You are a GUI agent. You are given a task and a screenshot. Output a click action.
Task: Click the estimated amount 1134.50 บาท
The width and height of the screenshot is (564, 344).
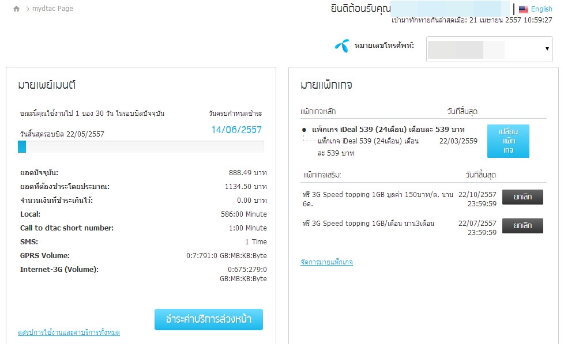[246, 187]
